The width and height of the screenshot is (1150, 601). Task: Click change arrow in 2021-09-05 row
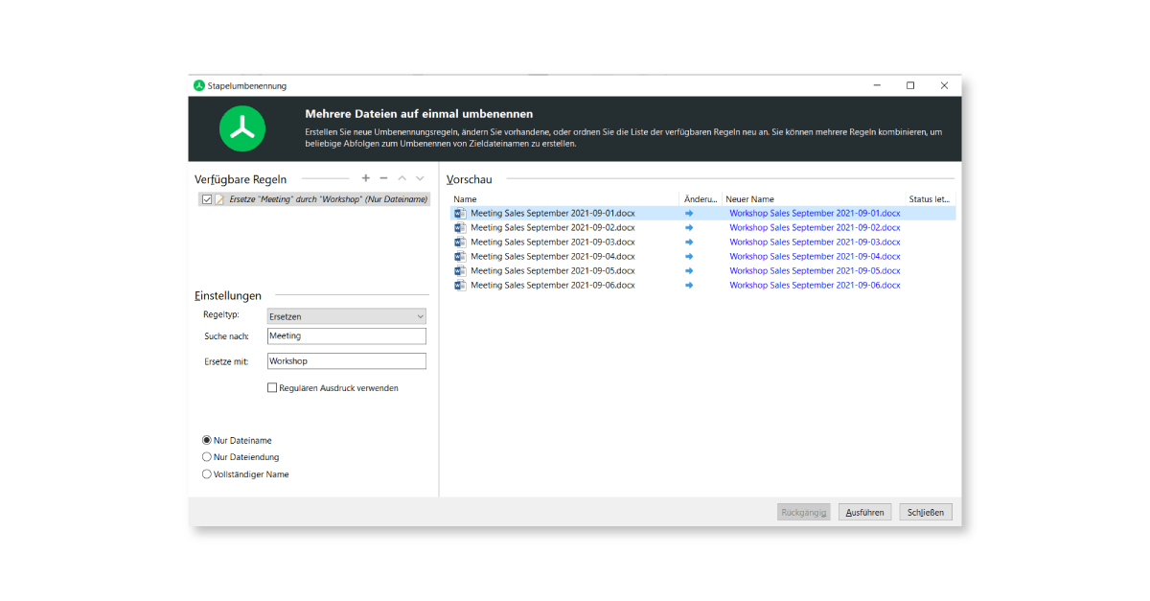coord(689,271)
